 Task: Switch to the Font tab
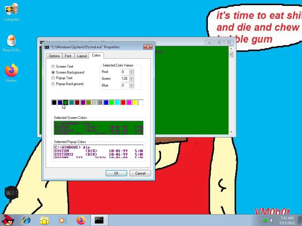pos(68,56)
